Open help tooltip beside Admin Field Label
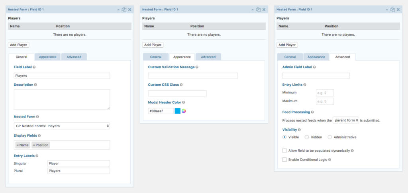The image size is (408, 193). click(x=314, y=67)
